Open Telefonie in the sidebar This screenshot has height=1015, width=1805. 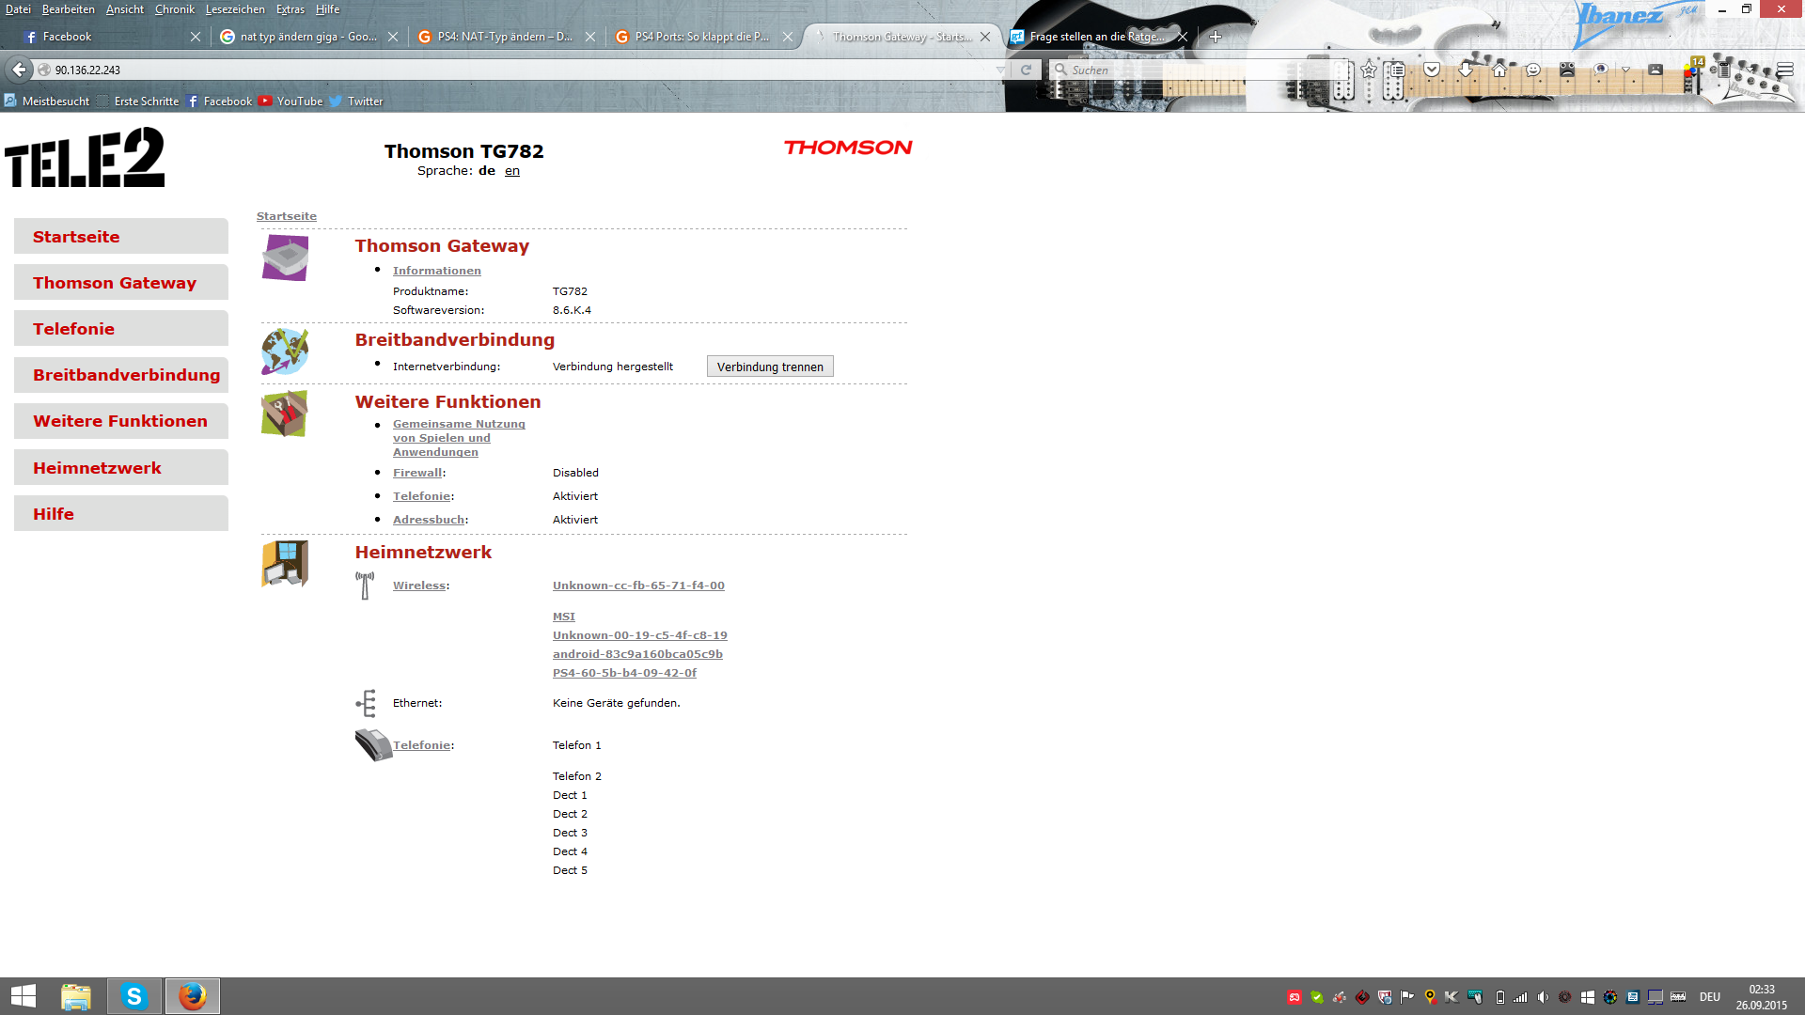click(x=121, y=329)
